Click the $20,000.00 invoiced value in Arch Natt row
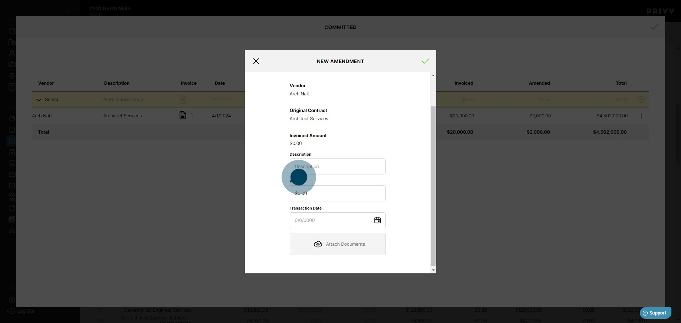 pos(462,116)
